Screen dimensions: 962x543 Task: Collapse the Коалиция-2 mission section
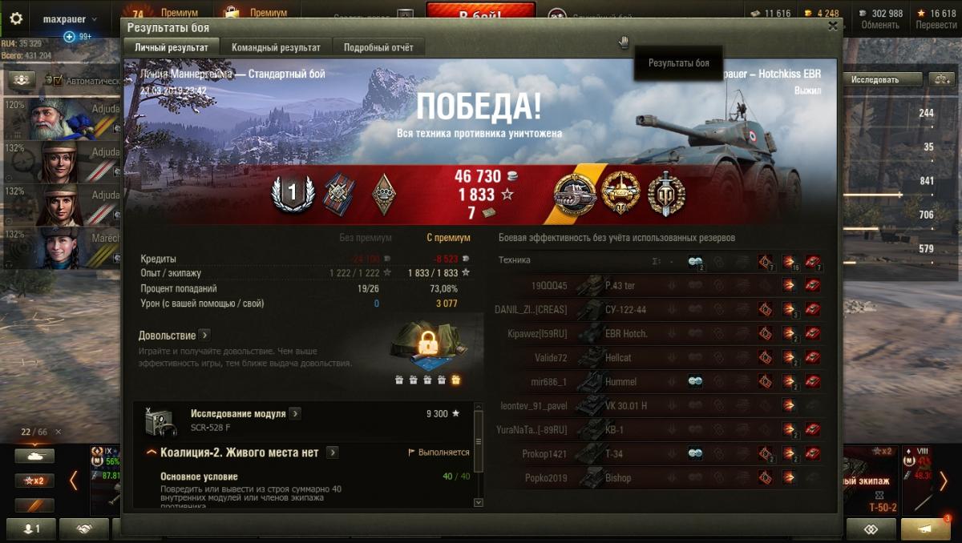click(152, 453)
